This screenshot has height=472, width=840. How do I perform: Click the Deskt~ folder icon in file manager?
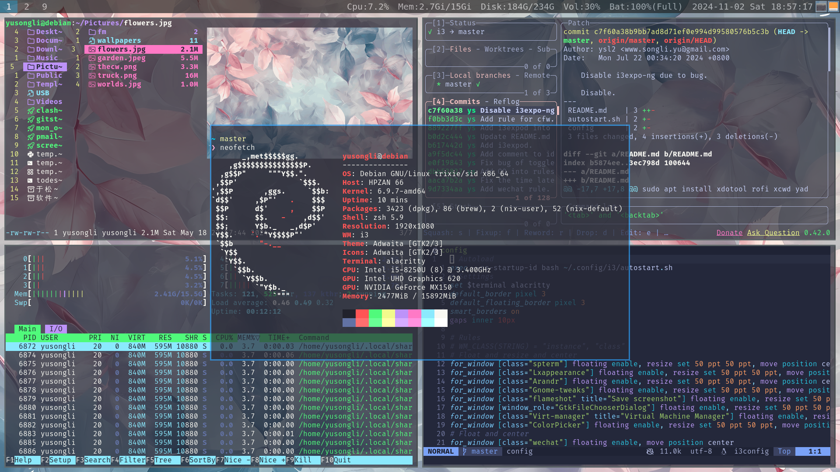click(x=31, y=32)
